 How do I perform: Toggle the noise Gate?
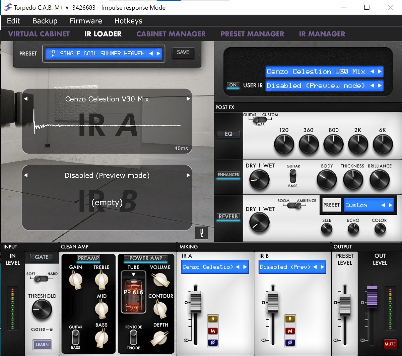[x=42, y=257]
